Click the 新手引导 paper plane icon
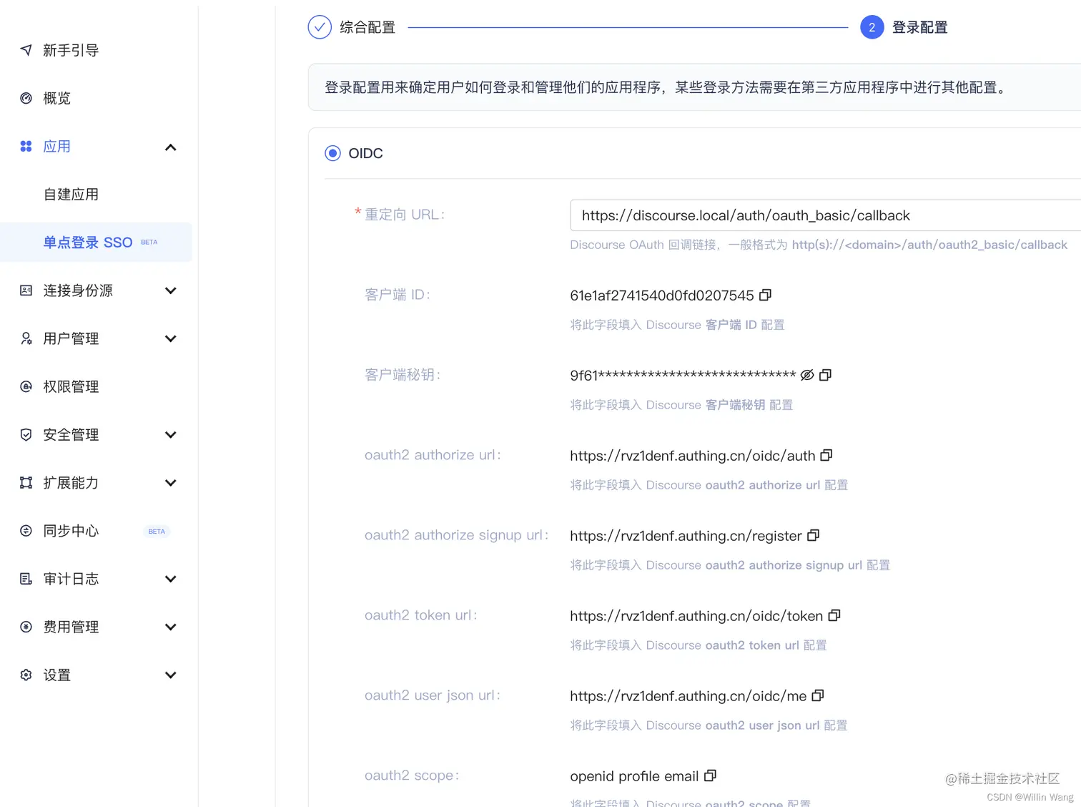This screenshot has width=1081, height=807. click(x=26, y=50)
